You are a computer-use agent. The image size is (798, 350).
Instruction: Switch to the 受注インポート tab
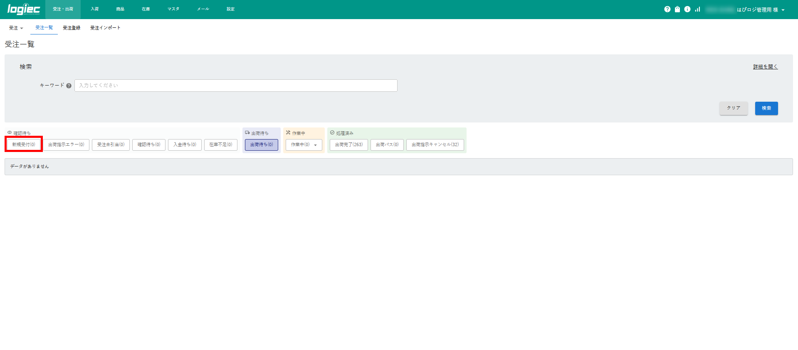(x=105, y=28)
